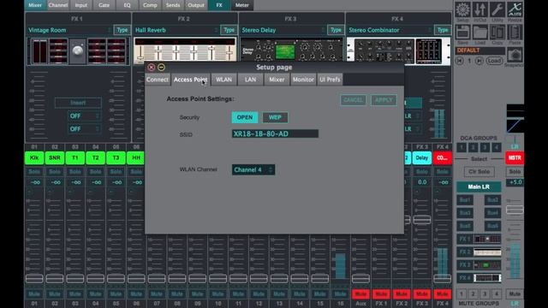Open FX 2 Type selector
This screenshot has height=308, width=548.
229,30
